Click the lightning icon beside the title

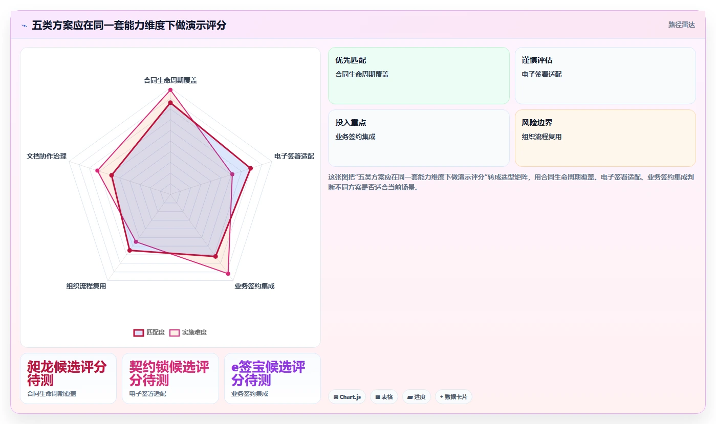(x=24, y=25)
